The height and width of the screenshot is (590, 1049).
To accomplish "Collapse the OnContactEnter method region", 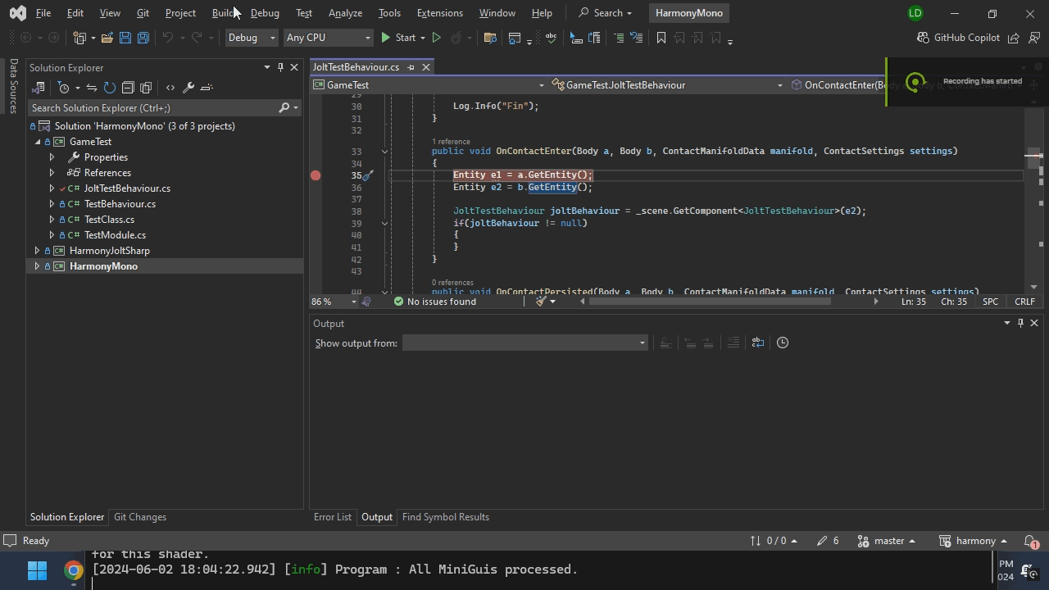I will 384,151.
